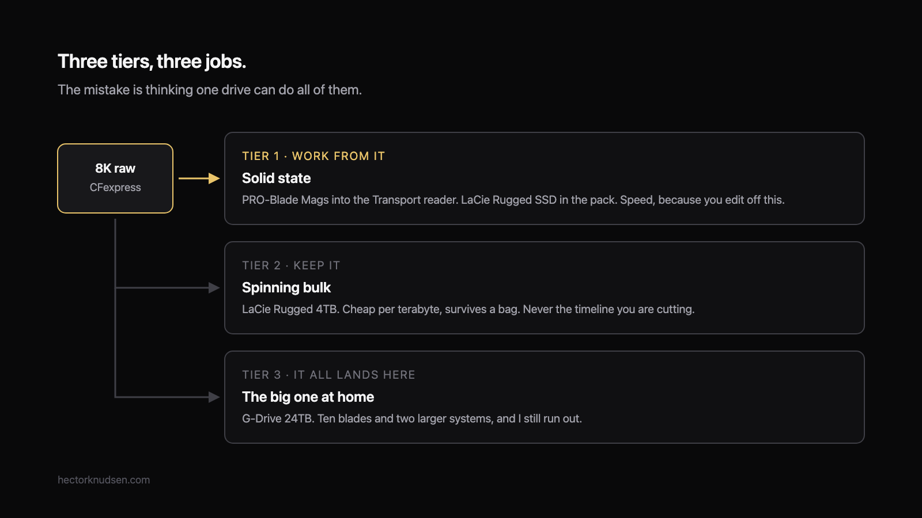This screenshot has width=922, height=518.
Task: Select the Tier 3 big one at home card
Action: tap(545, 397)
